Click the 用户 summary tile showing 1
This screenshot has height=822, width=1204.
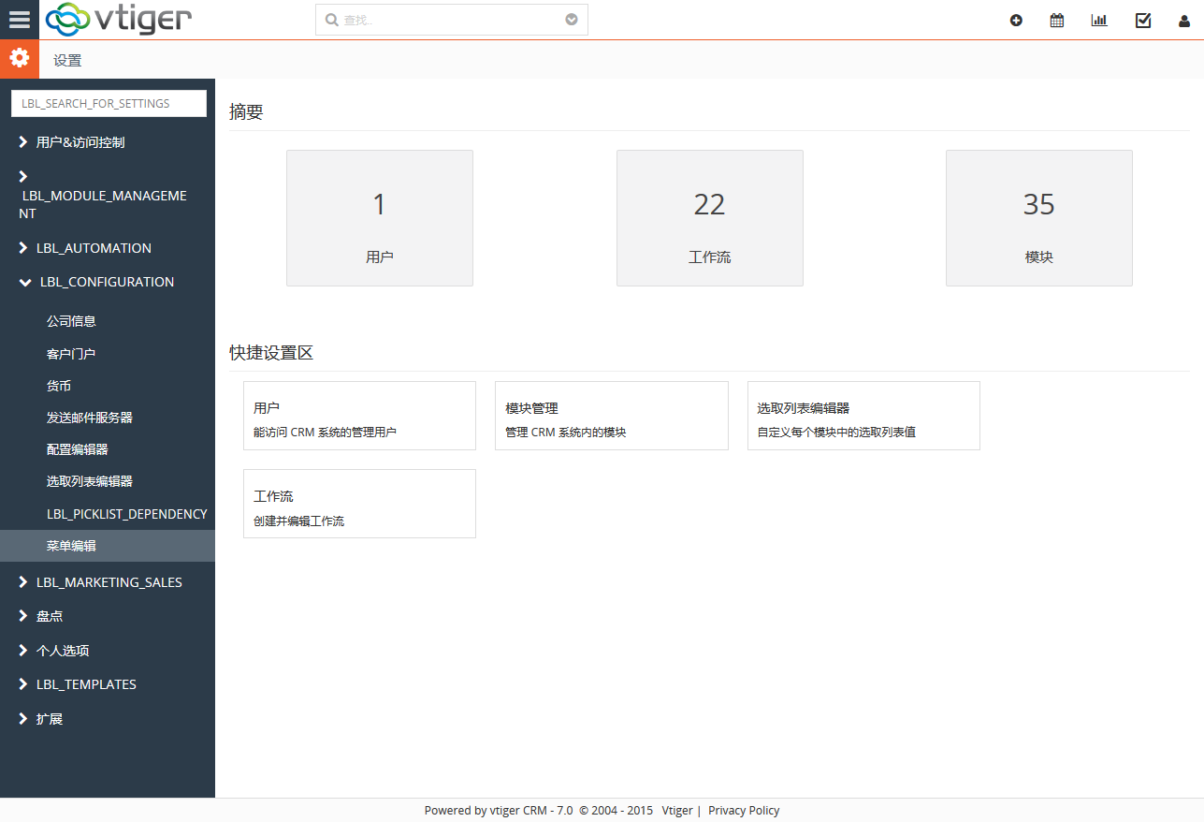click(x=380, y=218)
